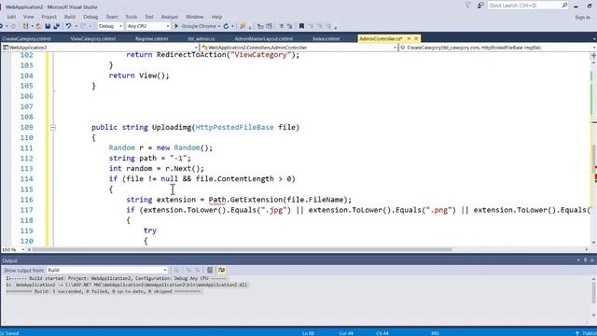The height and width of the screenshot is (336, 597).
Task: Click the Navigate Backward arrow icon
Action: 2,26
